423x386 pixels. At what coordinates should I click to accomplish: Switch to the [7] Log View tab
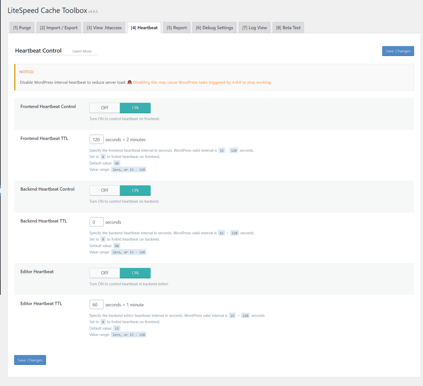254,28
